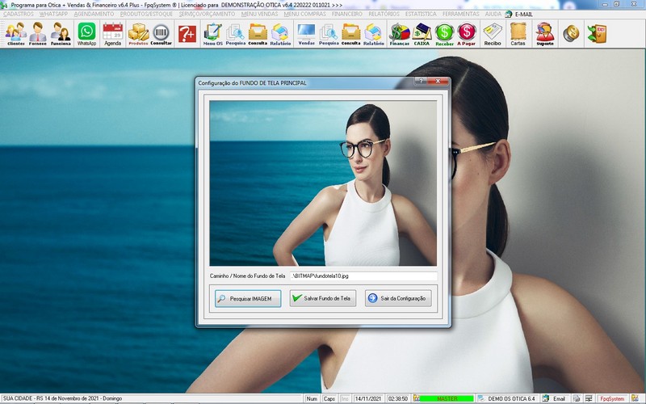646x404 pixels.
Task: Click the 02:38:50 clock in status bar
Action: (x=398, y=398)
